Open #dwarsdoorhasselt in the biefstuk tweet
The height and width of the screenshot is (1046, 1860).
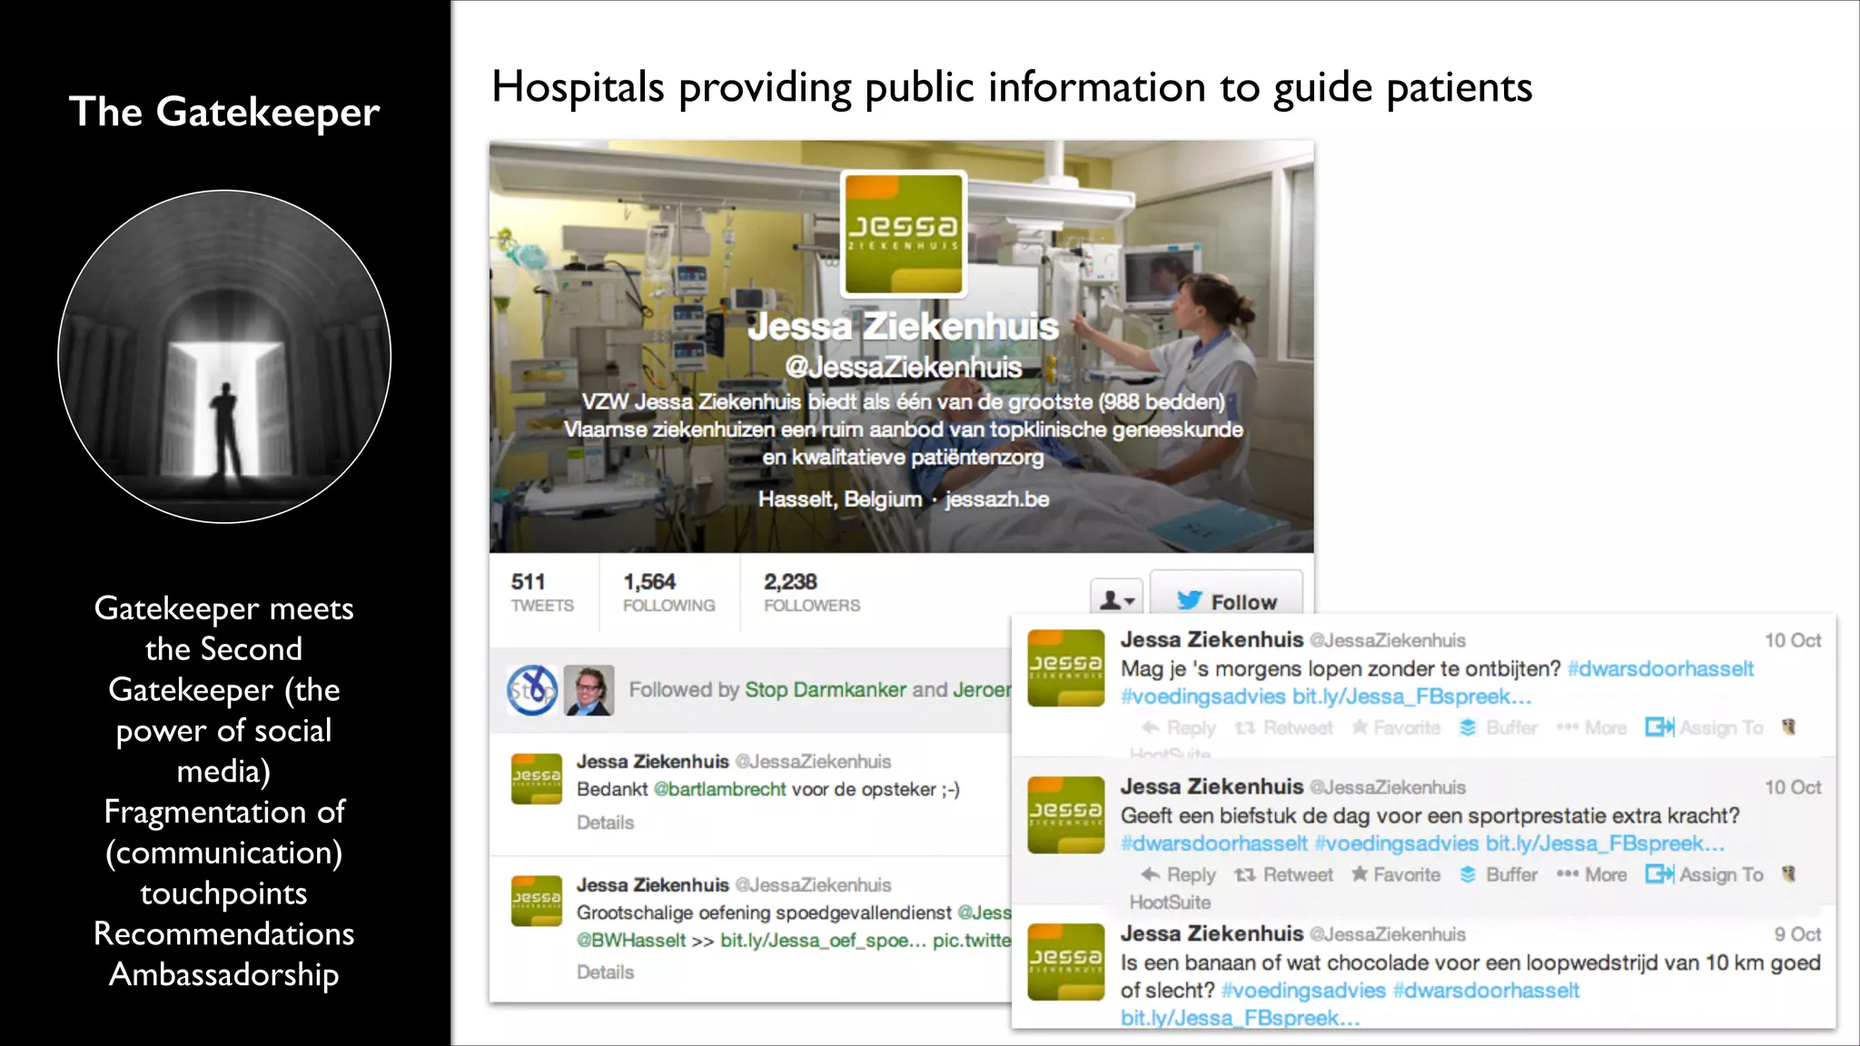tap(1213, 844)
